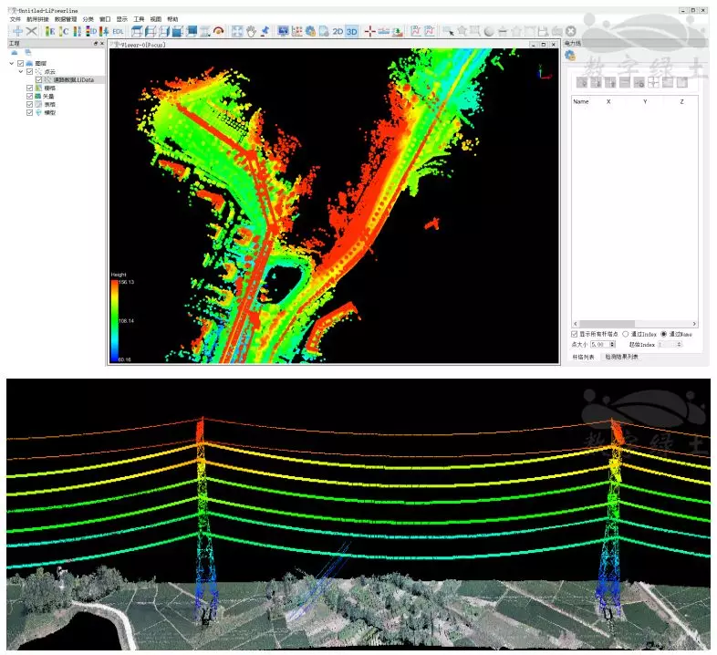Toggle the LiData file layer checkbox
This screenshot has width=717, height=655.
click(x=39, y=79)
